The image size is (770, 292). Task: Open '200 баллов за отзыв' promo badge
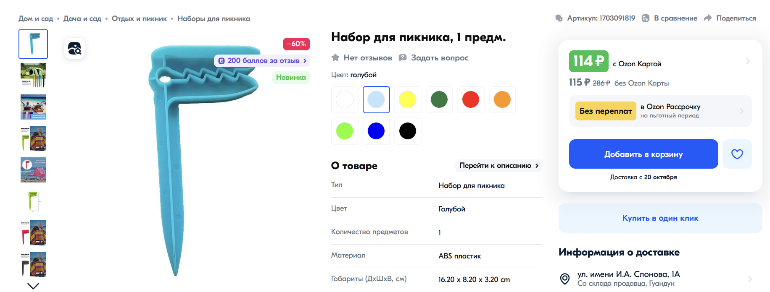[262, 61]
